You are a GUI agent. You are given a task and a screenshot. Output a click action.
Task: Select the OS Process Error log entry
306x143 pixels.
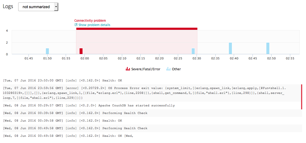point(152,93)
